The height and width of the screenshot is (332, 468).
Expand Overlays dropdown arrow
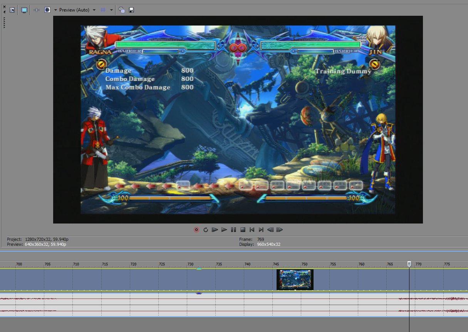coord(111,10)
